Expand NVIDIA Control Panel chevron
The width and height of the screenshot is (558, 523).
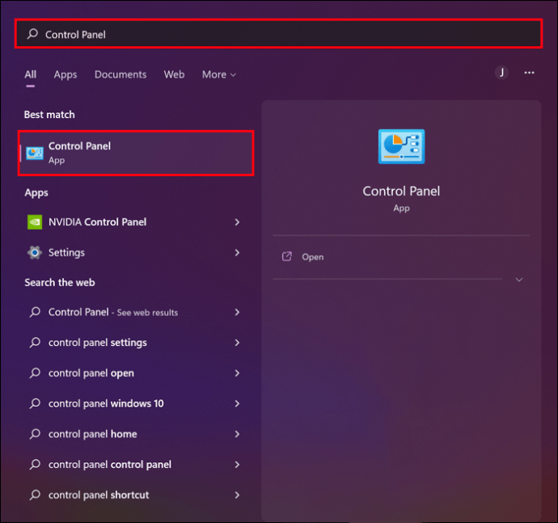click(x=237, y=222)
